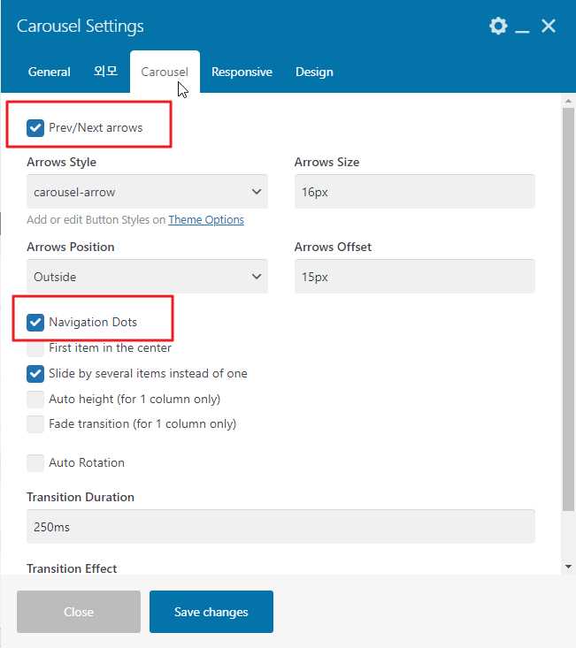
Task: Click the scrollbar down arrow
Action: pyautogui.click(x=568, y=567)
